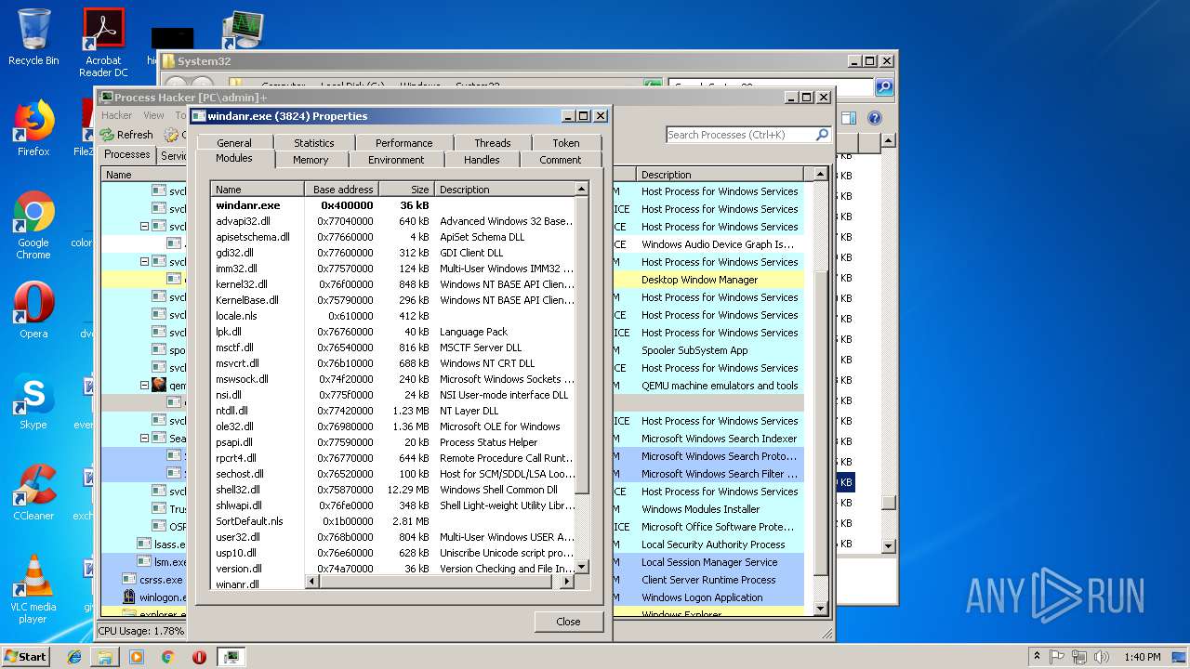Click Explorer preview pane icon

(848, 118)
